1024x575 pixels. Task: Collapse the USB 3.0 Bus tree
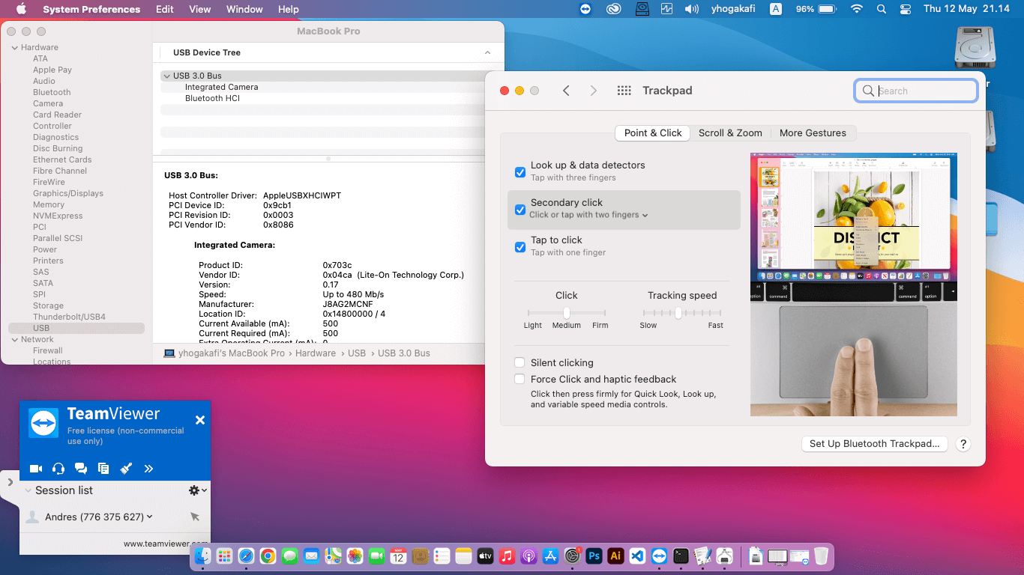[166, 76]
